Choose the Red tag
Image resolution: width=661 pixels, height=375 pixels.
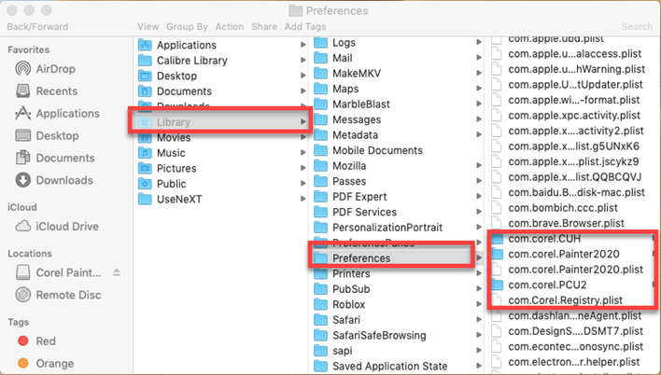(36, 340)
